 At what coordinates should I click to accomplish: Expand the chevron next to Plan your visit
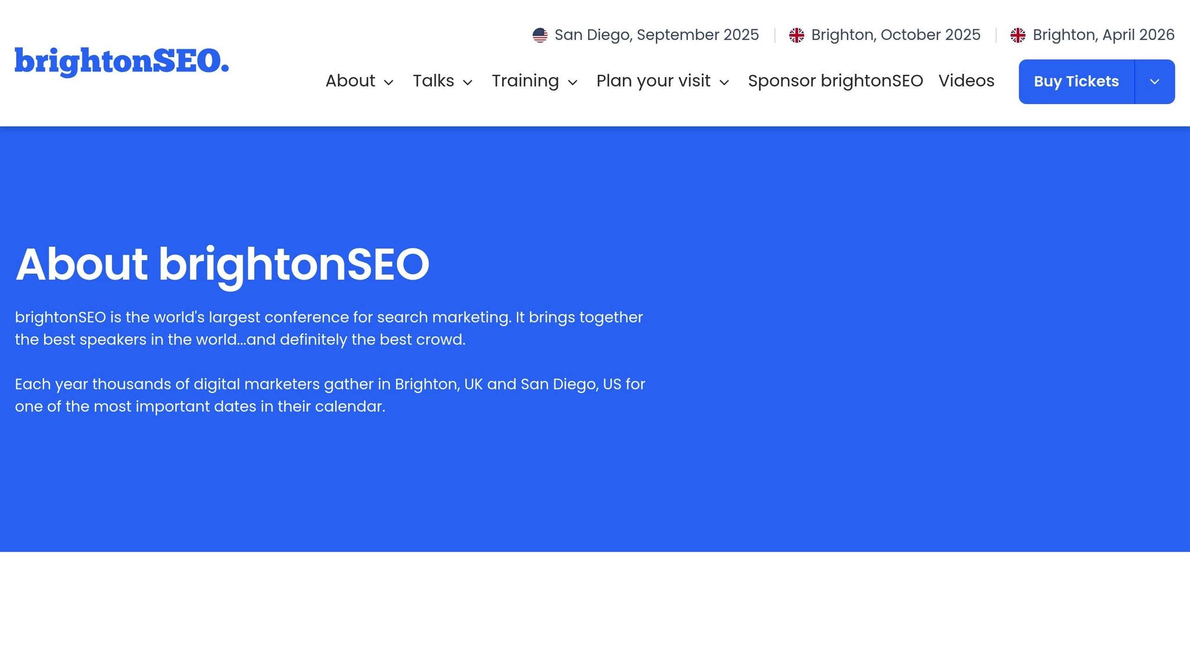724,82
